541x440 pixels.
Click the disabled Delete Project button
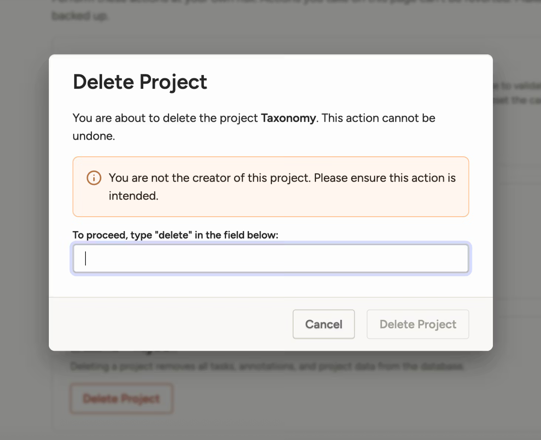[417, 324]
